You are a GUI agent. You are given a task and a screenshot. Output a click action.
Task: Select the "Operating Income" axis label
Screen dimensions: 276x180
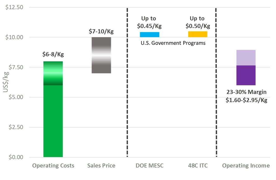[246, 166]
